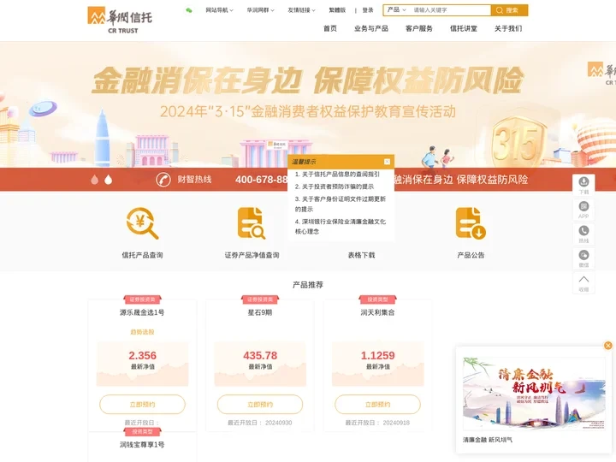Click 趋势选股 tag text
Viewport: 616px width, 462px height.
coord(142,332)
